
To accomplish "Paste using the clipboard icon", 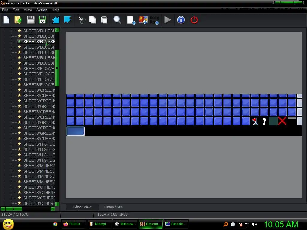I will coord(104,20).
